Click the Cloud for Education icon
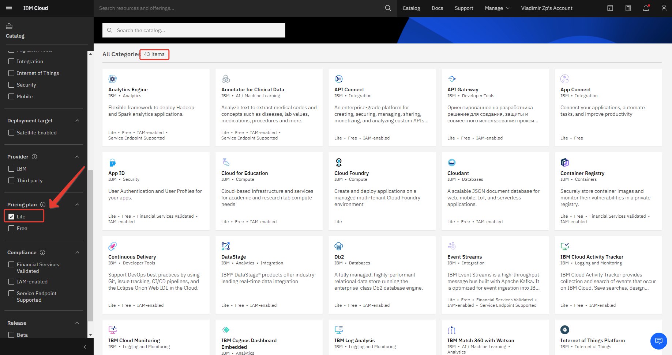Viewport: 672px width, 355px height. tap(226, 163)
